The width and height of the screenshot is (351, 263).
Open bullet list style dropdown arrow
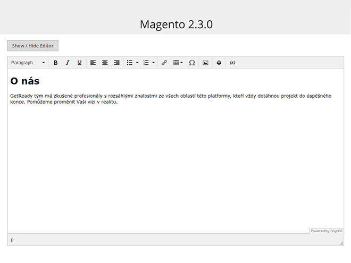click(137, 63)
